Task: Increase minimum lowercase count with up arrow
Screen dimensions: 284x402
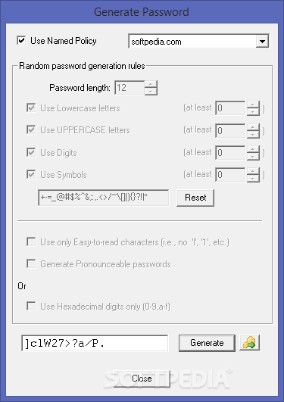Action: 253,104
